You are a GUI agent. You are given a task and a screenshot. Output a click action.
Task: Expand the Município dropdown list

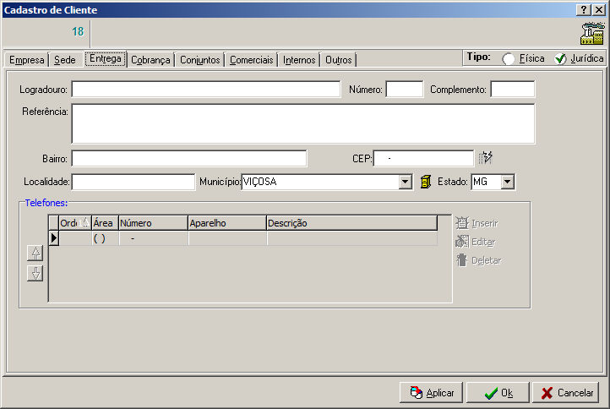[405, 182]
